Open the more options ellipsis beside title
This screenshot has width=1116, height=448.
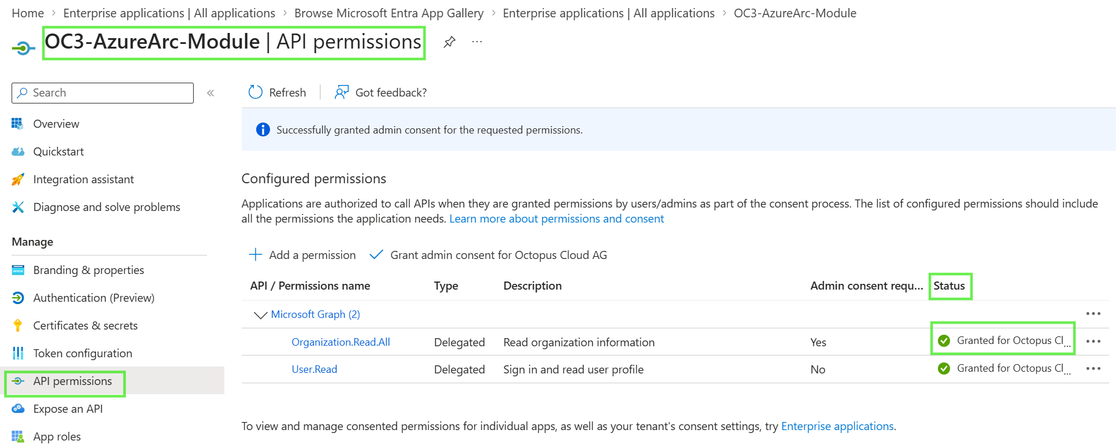click(x=477, y=42)
